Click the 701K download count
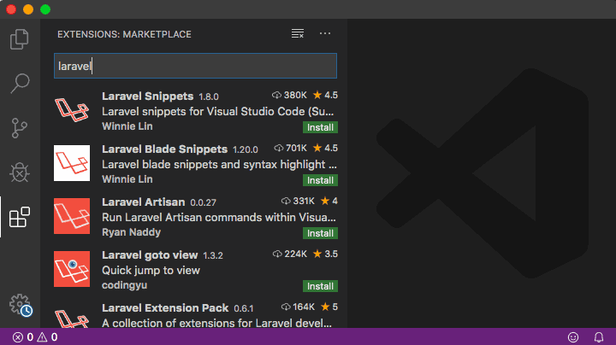616x345 pixels. (x=291, y=149)
